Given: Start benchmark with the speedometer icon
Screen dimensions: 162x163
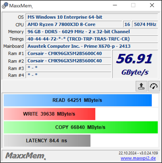Looking at the screenshot, I should point(154,86).
